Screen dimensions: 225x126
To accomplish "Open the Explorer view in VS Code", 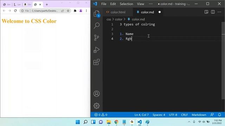I will click(96, 14).
